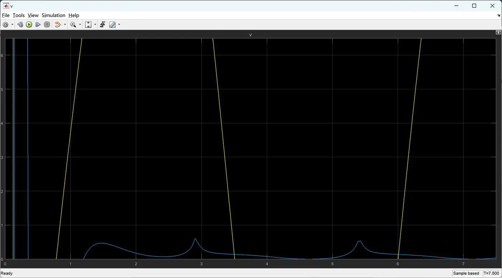Click the Highlight Simulink Block icon

click(58, 25)
